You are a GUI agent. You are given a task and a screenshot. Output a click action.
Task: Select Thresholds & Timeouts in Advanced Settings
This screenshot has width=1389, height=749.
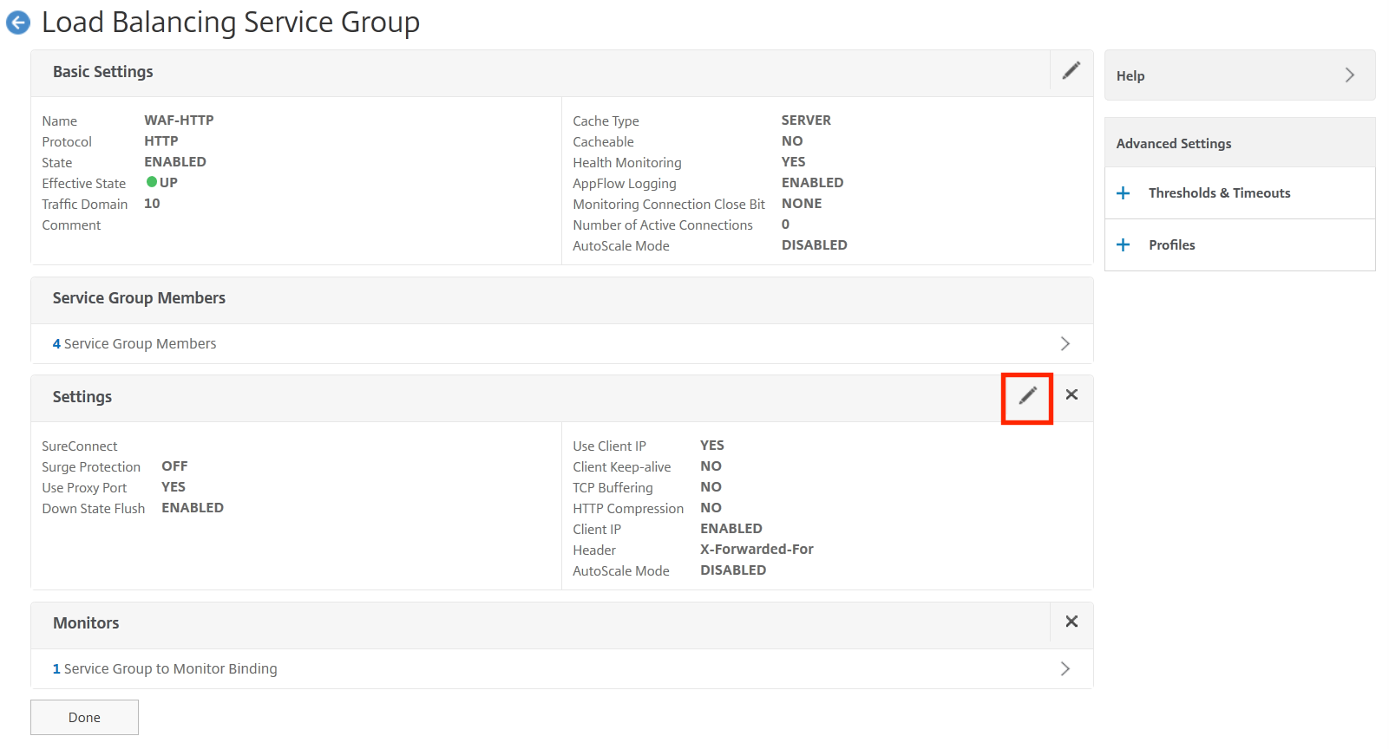(x=1219, y=193)
